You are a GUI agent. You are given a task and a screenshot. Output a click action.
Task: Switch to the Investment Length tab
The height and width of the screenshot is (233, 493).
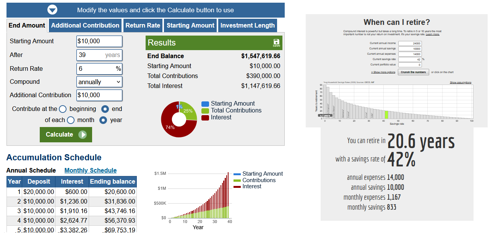248,26
